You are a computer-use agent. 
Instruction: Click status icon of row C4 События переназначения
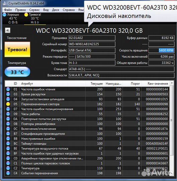(x=8, y=173)
